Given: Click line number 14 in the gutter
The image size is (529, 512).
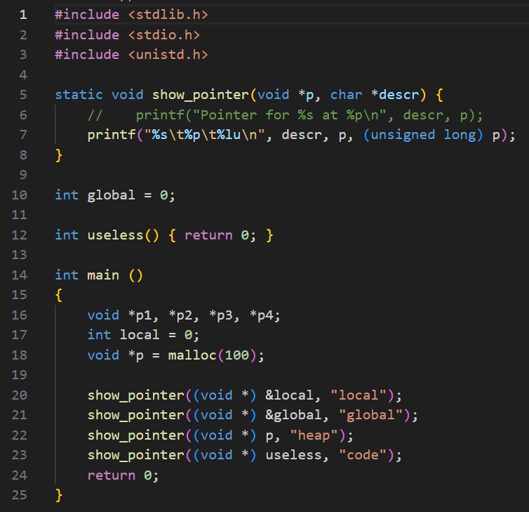Looking at the screenshot, I should click(x=20, y=275).
